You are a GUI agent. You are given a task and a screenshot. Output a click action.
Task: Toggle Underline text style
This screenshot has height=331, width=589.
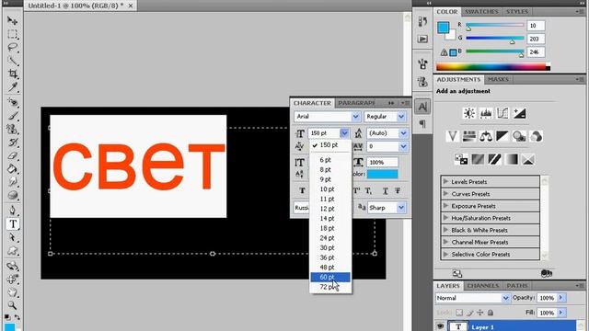pyautogui.click(x=385, y=190)
